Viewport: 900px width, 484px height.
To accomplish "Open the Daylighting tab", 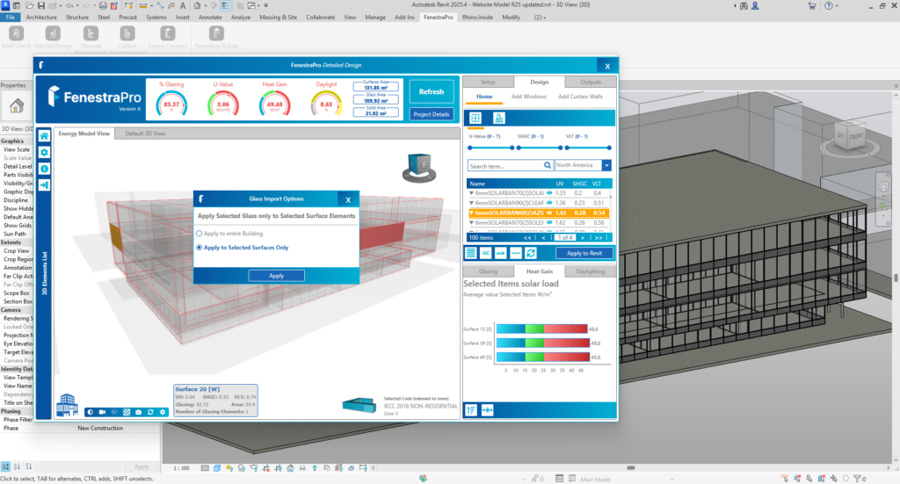I will 590,271.
